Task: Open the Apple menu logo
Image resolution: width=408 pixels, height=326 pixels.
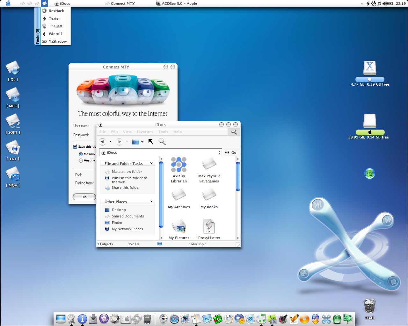Action: point(8,4)
